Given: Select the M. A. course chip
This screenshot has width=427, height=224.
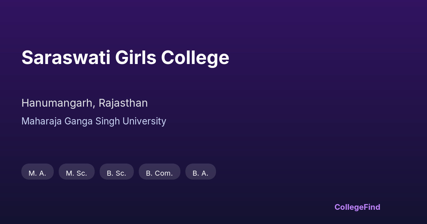Looking at the screenshot, I should tap(37, 173).
